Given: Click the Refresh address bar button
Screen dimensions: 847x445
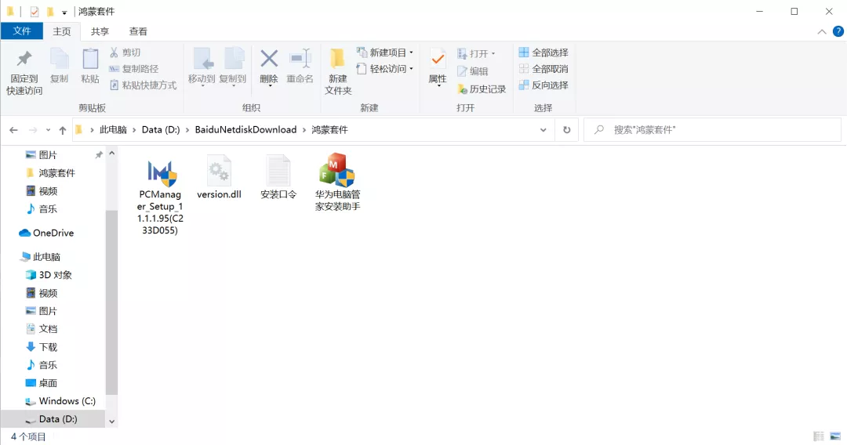Looking at the screenshot, I should pyautogui.click(x=567, y=130).
